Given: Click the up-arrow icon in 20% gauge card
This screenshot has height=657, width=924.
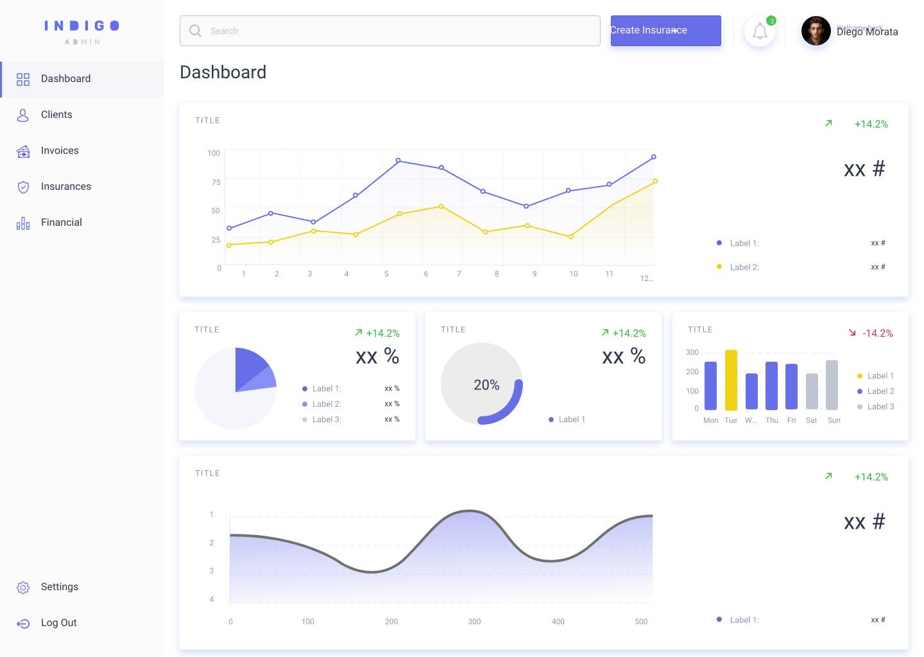Looking at the screenshot, I should (x=605, y=332).
